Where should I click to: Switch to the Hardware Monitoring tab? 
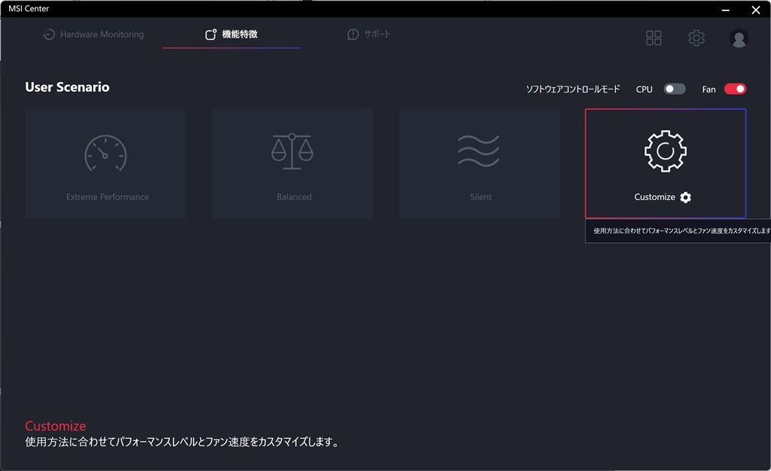click(x=93, y=34)
